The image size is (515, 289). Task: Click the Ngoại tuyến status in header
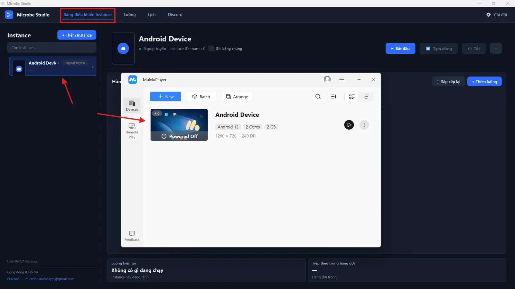click(155, 49)
